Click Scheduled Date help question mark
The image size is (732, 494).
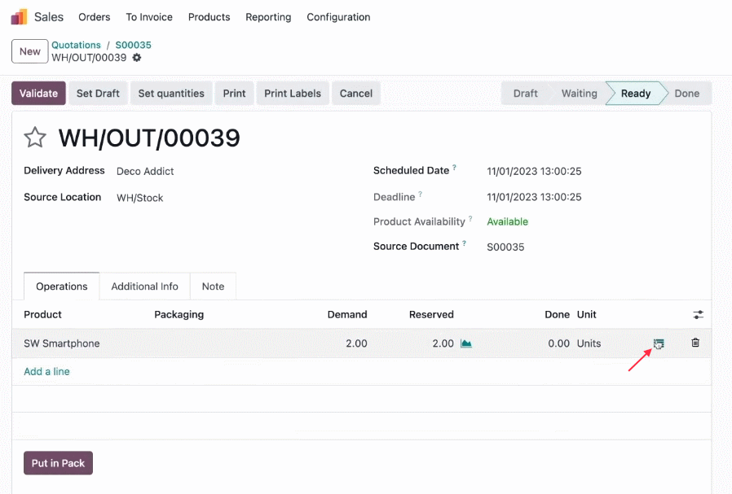[454, 168]
